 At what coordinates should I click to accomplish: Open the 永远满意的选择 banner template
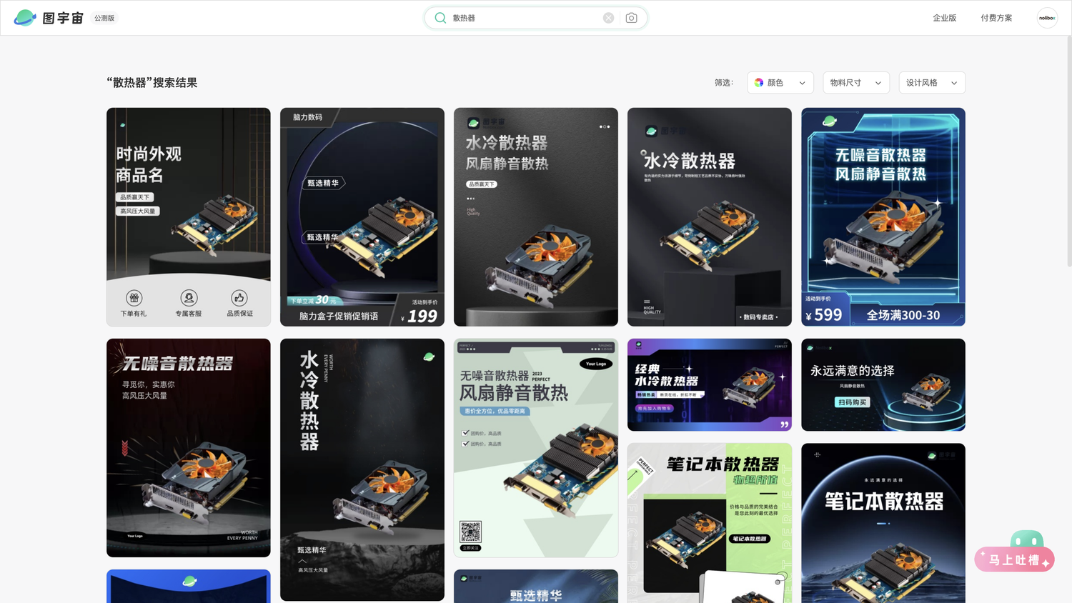(x=883, y=385)
